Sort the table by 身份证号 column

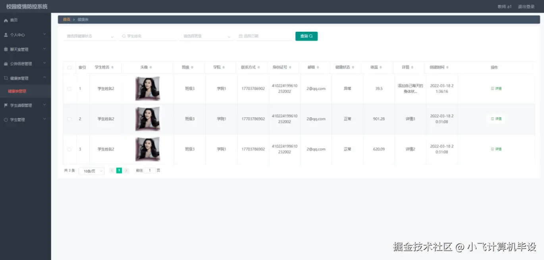click(290, 68)
